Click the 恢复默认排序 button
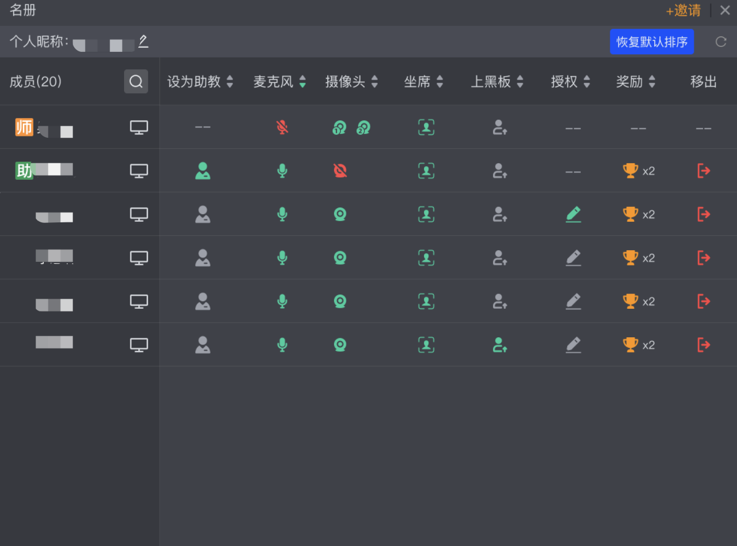This screenshot has height=546, width=737. (652, 42)
